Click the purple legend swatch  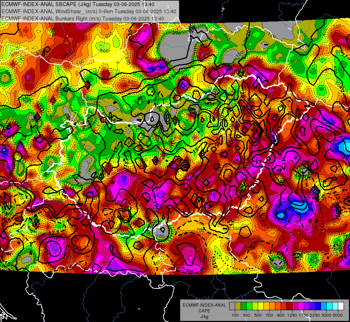(307, 306)
